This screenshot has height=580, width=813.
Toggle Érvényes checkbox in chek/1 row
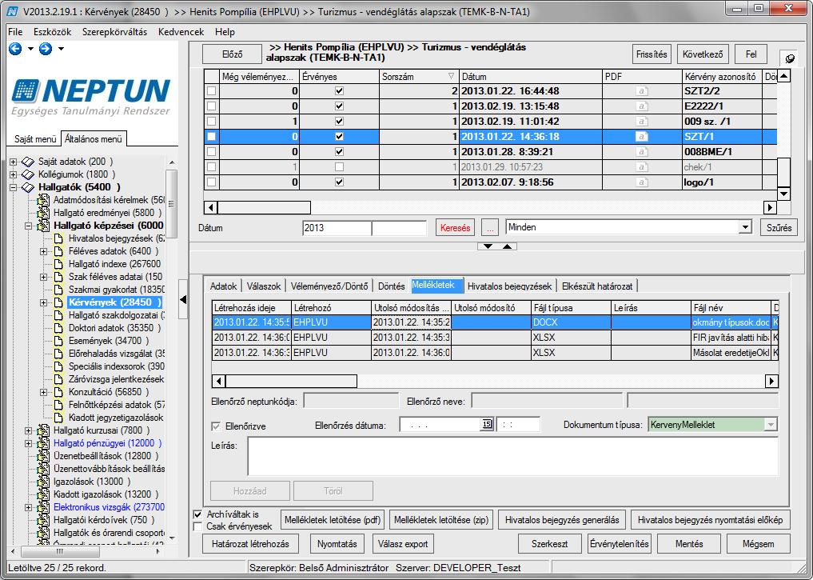tap(339, 167)
